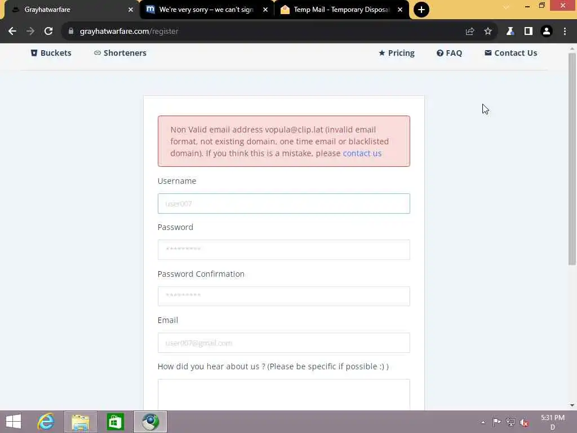Click the URL grayhatwarfare.com/register
The height and width of the screenshot is (433, 577).
click(129, 32)
